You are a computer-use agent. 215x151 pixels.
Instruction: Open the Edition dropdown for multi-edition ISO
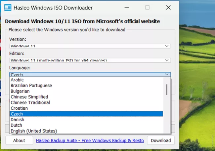point(90,60)
